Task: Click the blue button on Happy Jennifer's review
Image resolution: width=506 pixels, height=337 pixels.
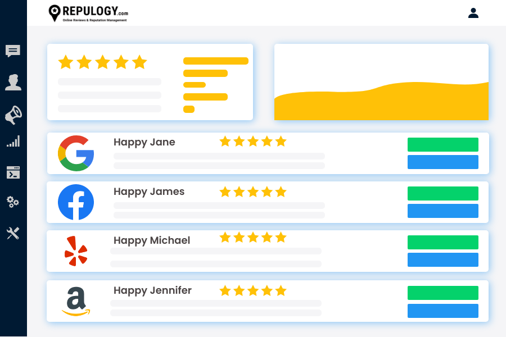Action: click(x=442, y=311)
